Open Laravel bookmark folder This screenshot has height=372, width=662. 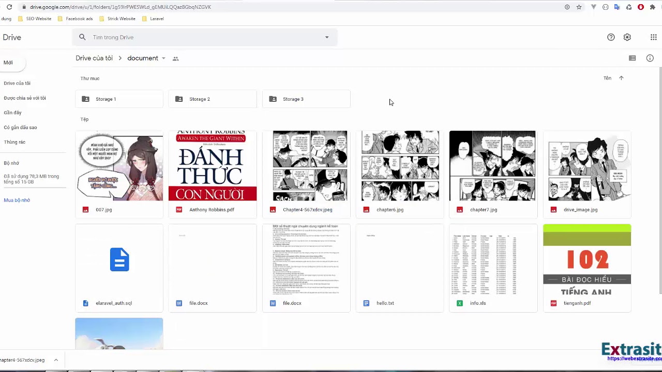(153, 19)
